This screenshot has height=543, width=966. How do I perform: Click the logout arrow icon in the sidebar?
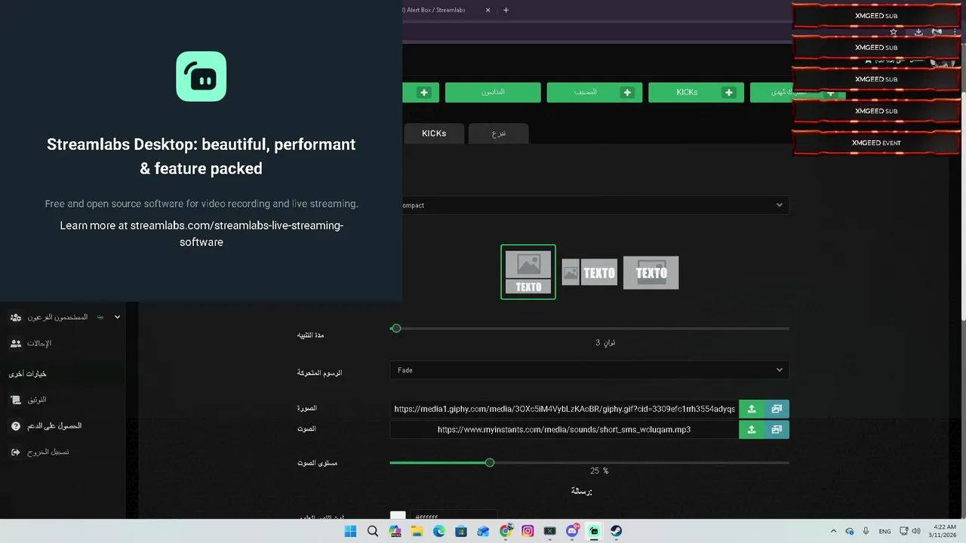coord(16,452)
